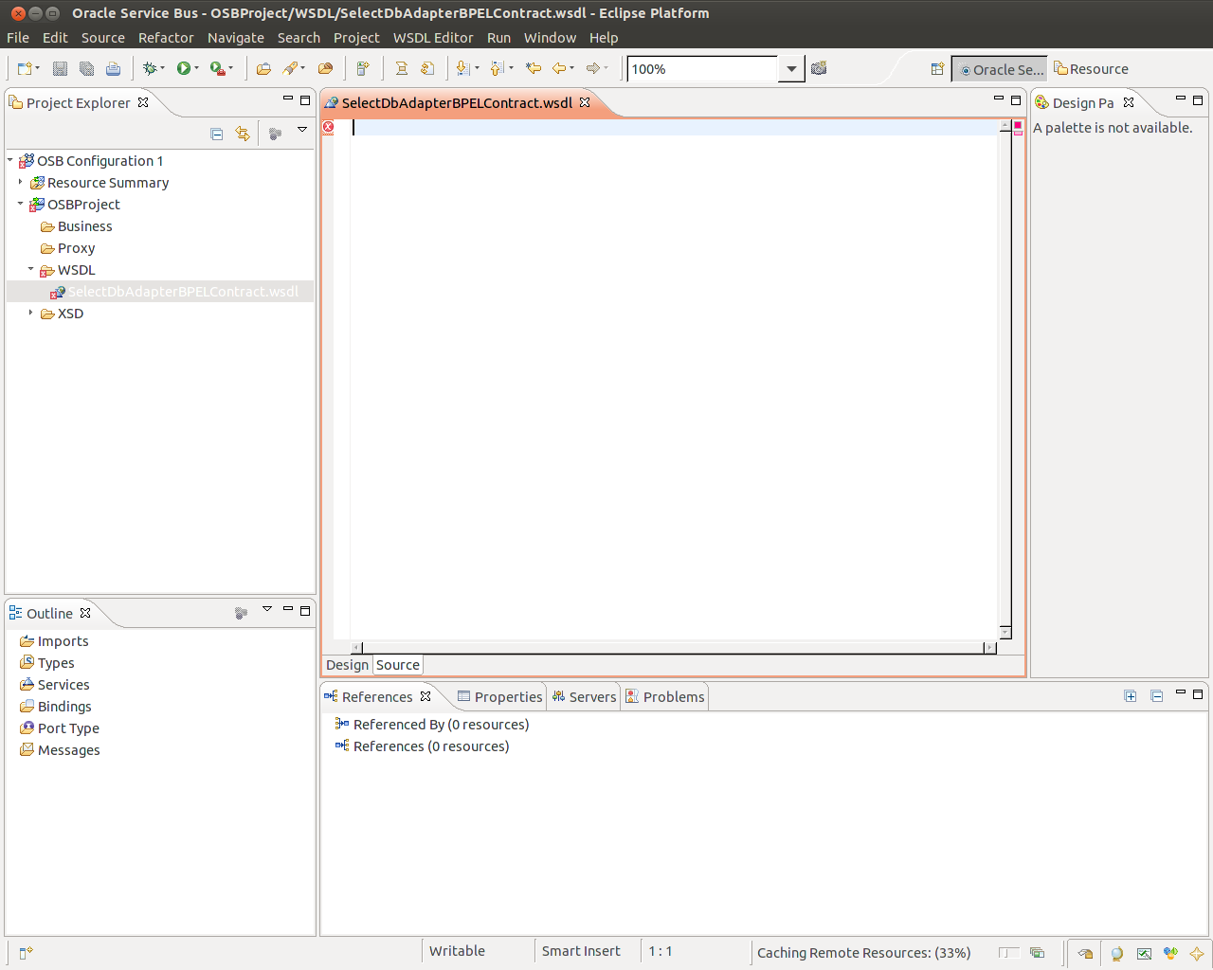Select the Proxy folder

[x=76, y=247]
